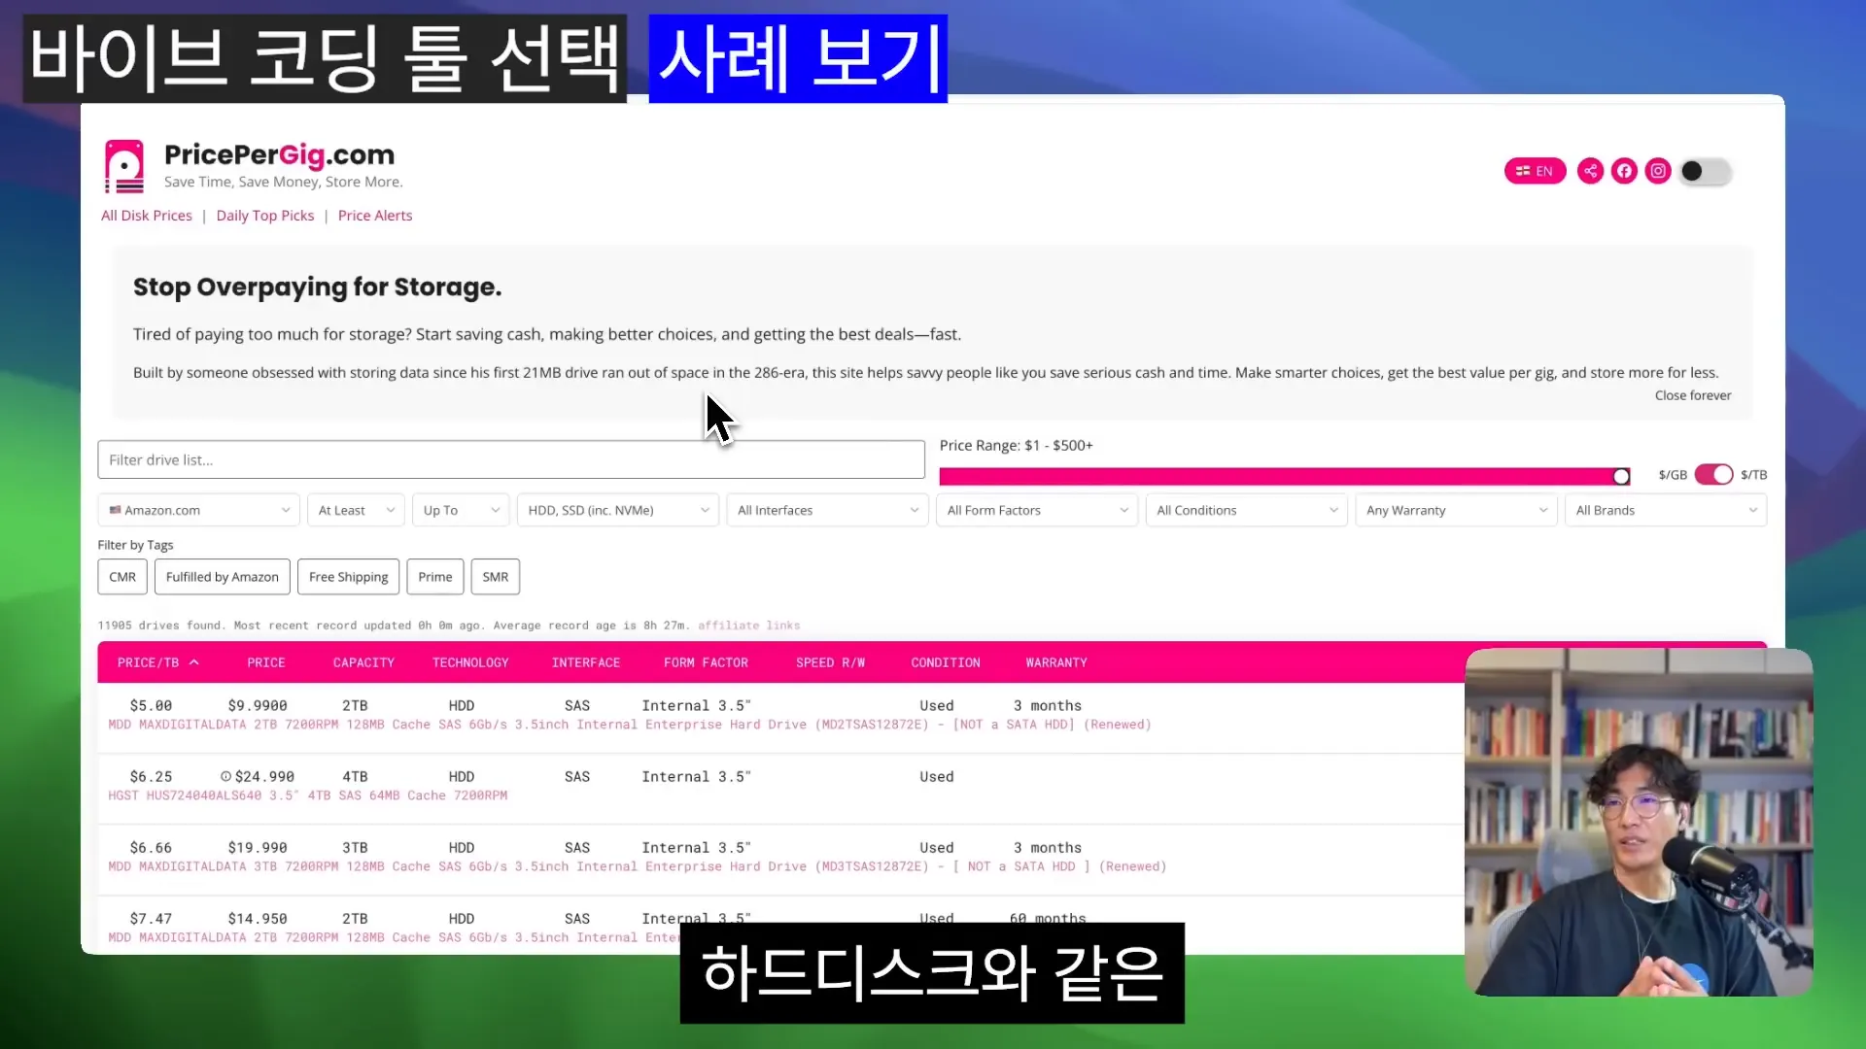Screen dimensions: 1866x1049
Task: Toggle the SMR tag filter
Action: click(x=496, y=577)
